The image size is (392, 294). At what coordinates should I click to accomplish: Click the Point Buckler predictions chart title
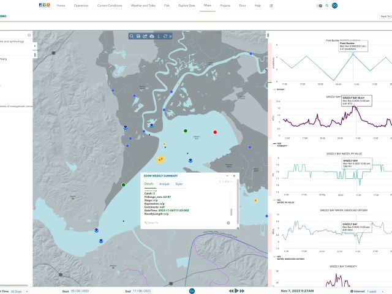pos(343,40)
